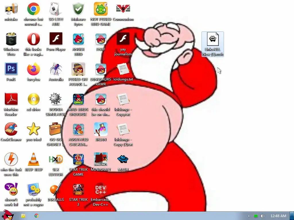Select the LinksKILL New (1).msh file

pyautogui.click(x=213, y=44)
